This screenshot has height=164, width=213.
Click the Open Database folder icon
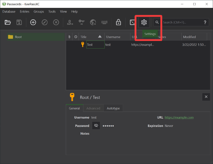coord(8,22)
